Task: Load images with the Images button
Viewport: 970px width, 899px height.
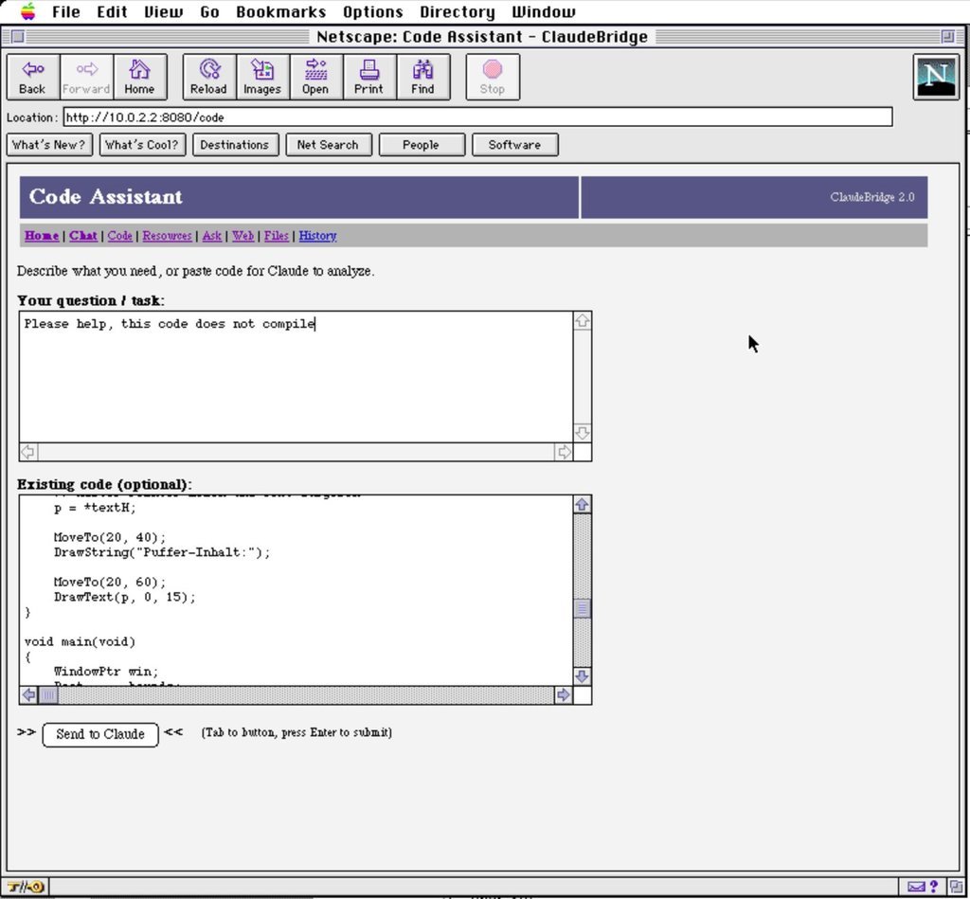Action: 262,77
